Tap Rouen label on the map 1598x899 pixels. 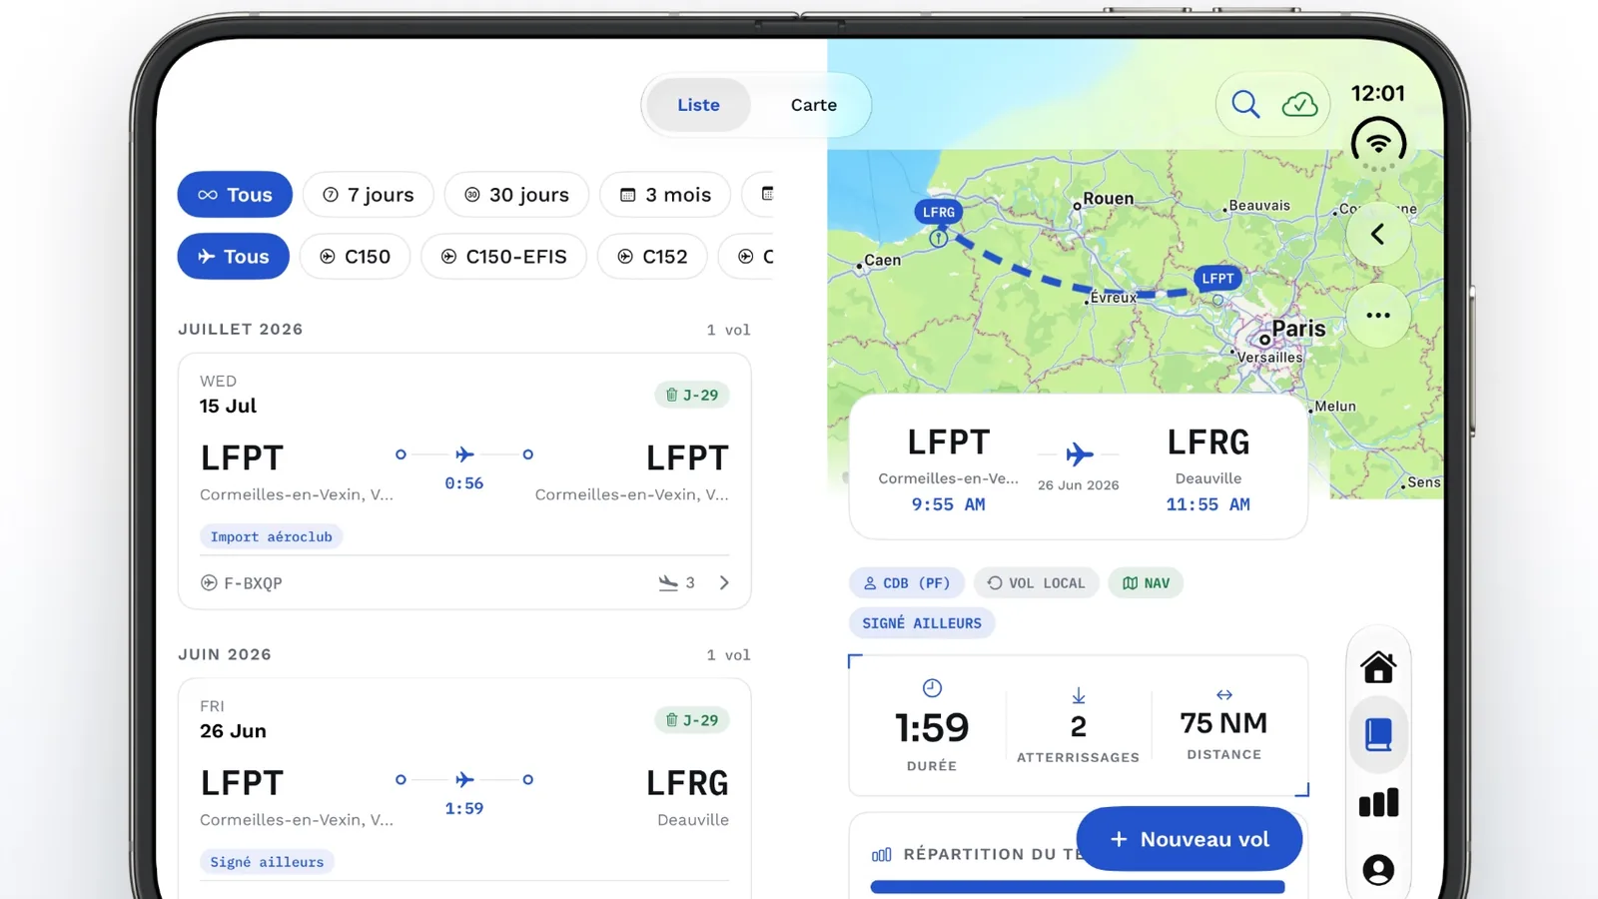coord(1108,198)
